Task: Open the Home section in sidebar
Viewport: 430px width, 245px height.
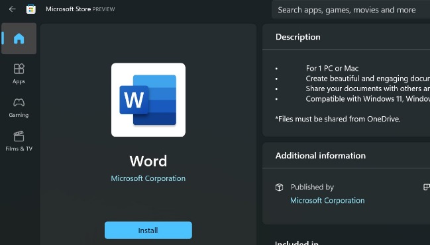Action: [19, 38]
